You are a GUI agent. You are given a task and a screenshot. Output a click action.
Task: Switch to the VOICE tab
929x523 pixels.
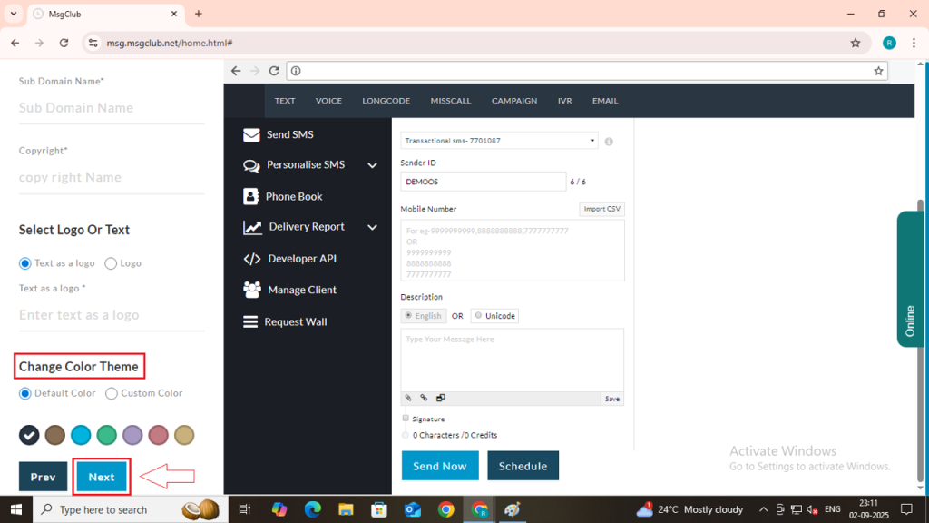point(328,101)
